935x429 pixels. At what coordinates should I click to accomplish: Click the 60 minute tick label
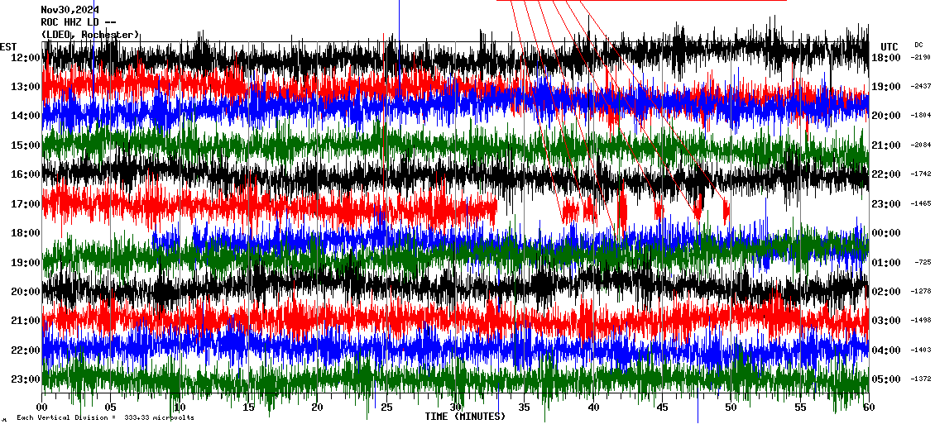[x=868, y=408]
